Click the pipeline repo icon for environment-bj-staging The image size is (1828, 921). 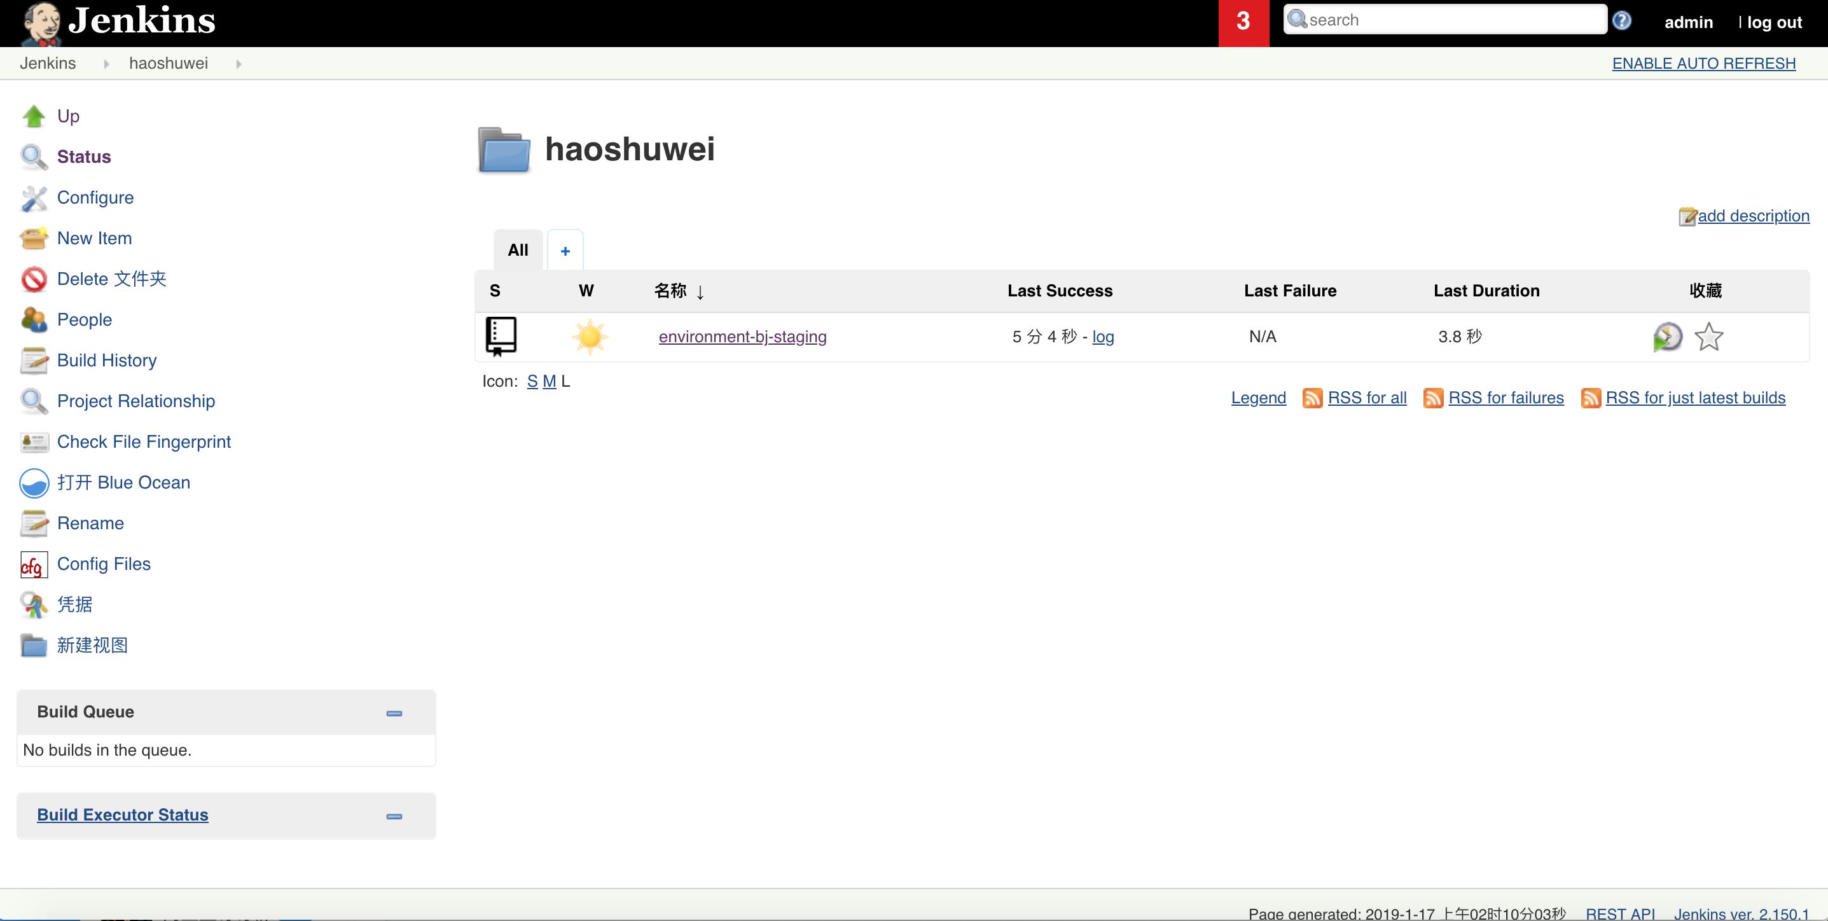(x=501, y=336)
